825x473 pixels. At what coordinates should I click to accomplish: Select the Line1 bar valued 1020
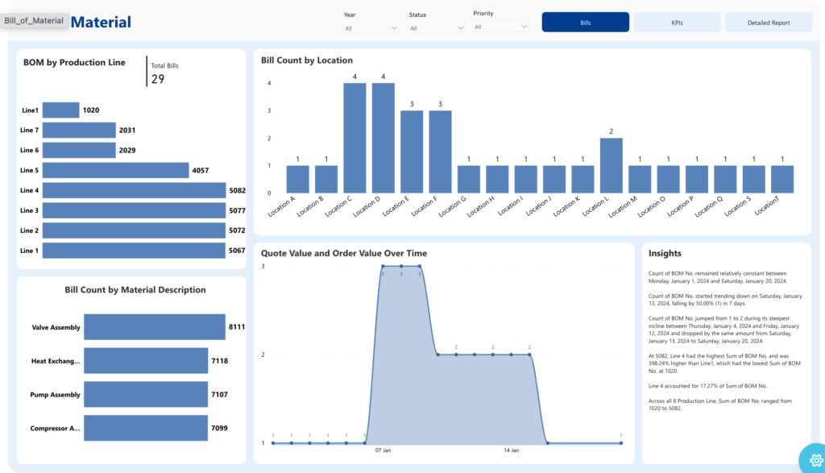click(x=60, y=110)
